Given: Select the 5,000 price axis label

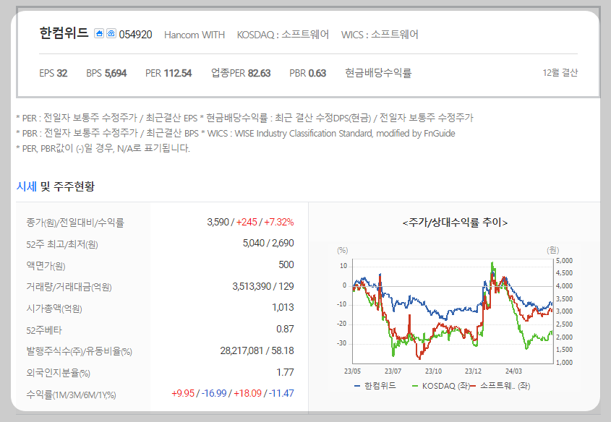Looking at the screenshot, I should click(x=564, y=261).
